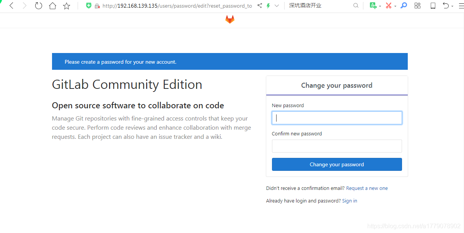464x233 pixels.
Task: Open the browser home page
Action: click(x=52, y=6)
